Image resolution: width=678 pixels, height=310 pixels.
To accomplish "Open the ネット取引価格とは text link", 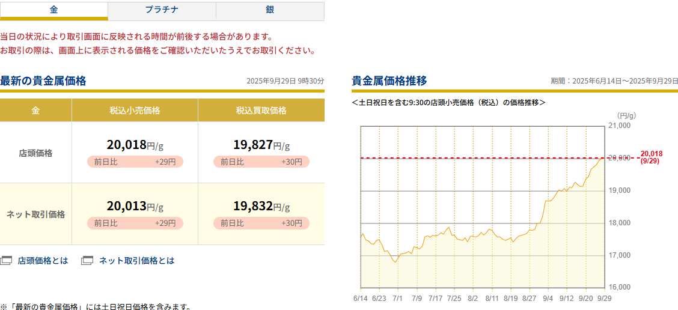I will pyautogui.click(x=136, y=261).
